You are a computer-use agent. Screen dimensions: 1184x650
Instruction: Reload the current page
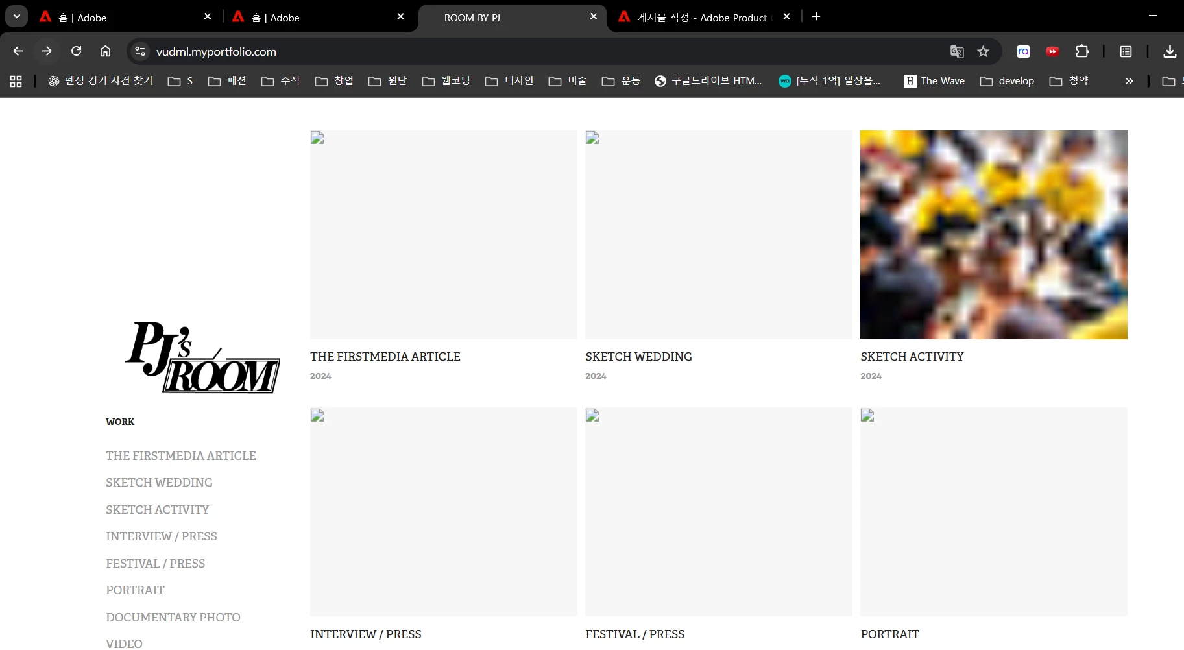(76, 51)
